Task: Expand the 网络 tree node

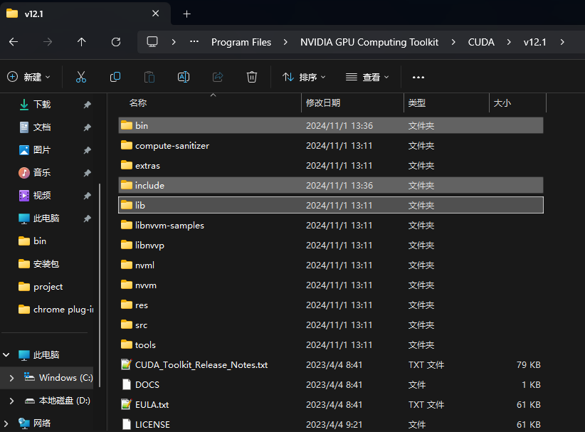Action: [6, 423]
